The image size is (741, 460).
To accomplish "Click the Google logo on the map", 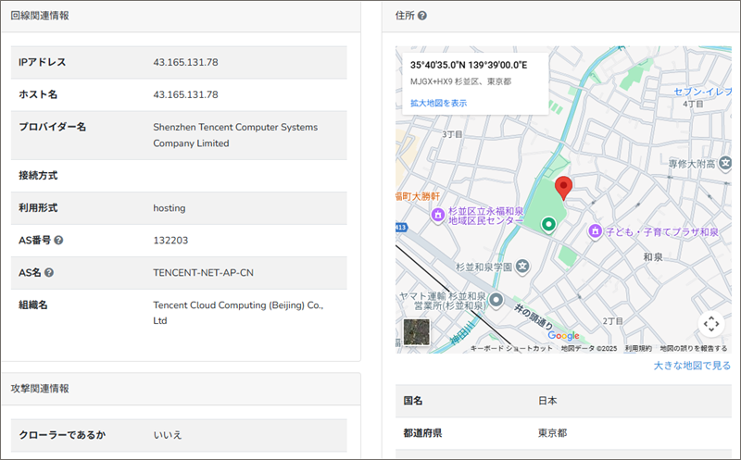I will tap(562, 335).
